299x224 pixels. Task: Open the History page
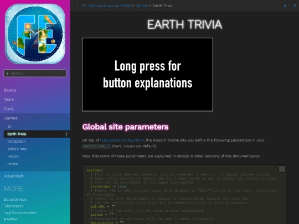[13, 157]
